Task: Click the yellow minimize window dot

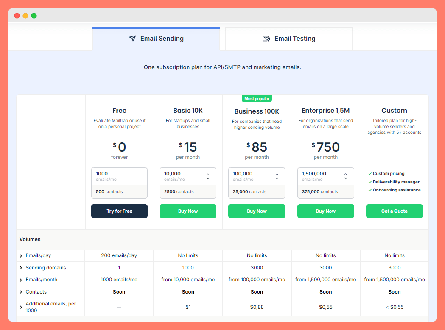Action: (x=25, y=16)
